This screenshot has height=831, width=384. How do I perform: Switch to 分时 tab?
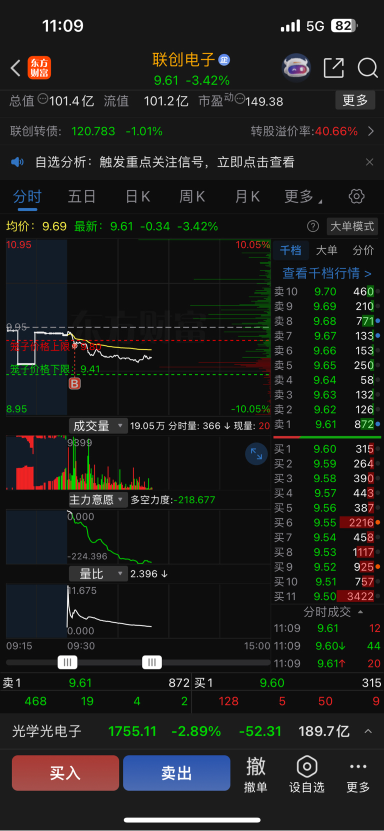point(27,196)
